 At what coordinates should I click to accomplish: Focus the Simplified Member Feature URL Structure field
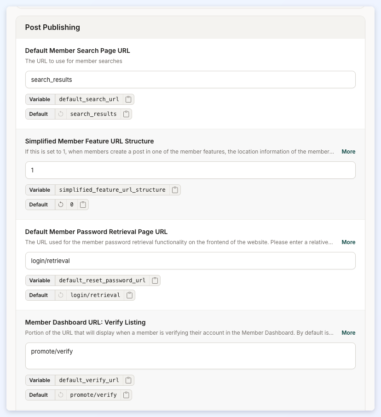190,170
